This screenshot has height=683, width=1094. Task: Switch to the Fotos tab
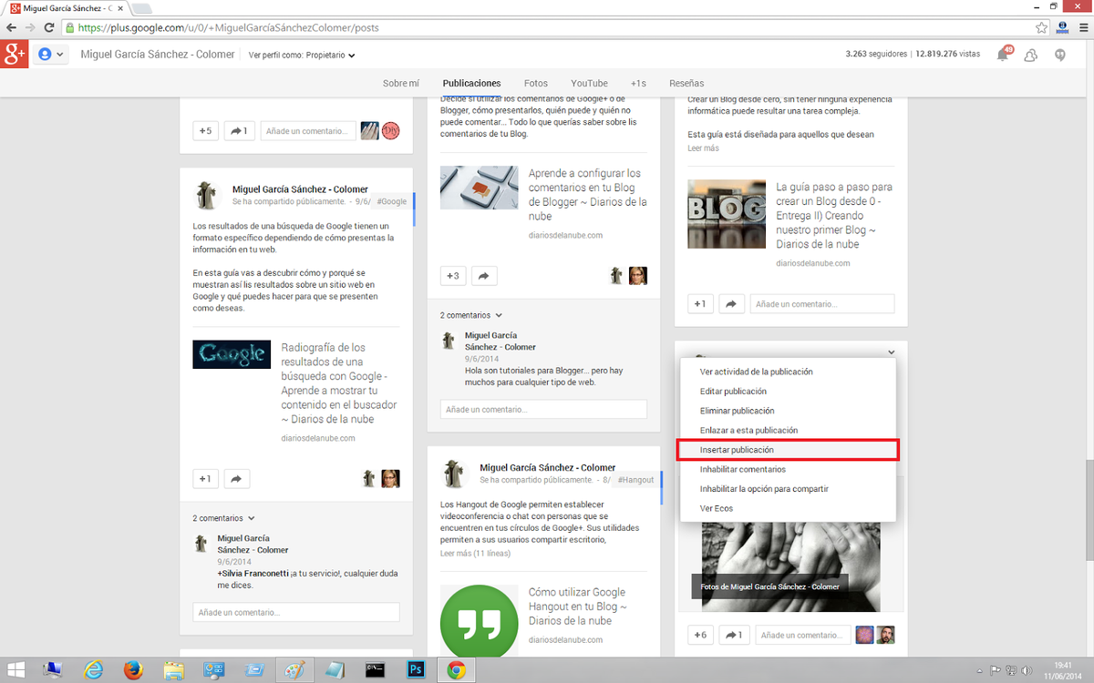(535, 83)
